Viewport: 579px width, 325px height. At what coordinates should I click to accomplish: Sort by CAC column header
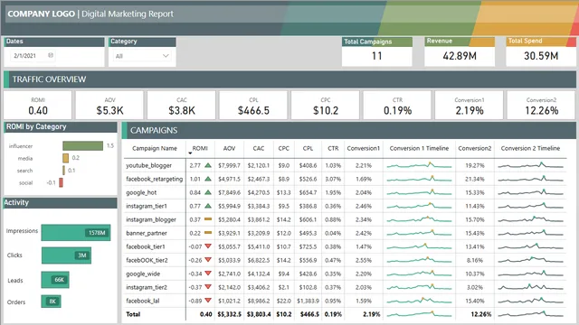[x=259, y=148]
